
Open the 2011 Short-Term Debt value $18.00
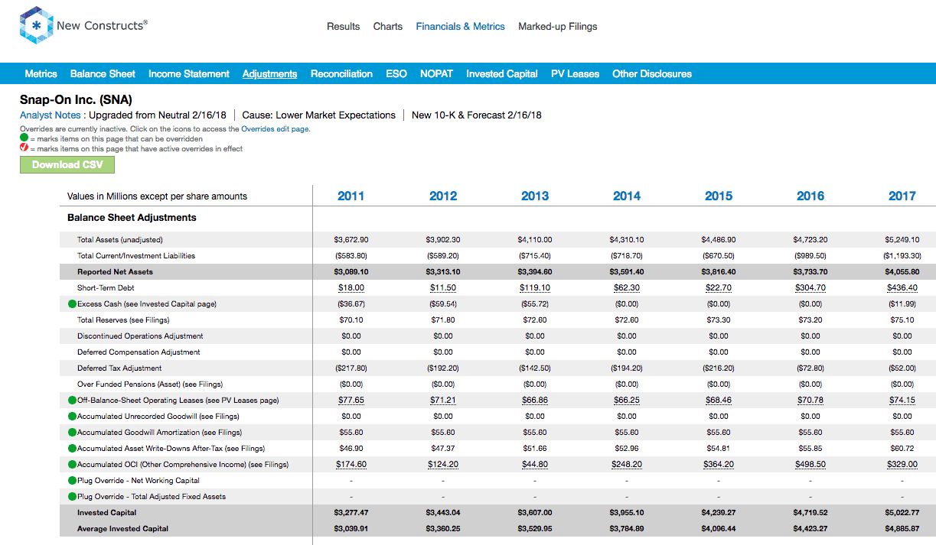point(351,288)
